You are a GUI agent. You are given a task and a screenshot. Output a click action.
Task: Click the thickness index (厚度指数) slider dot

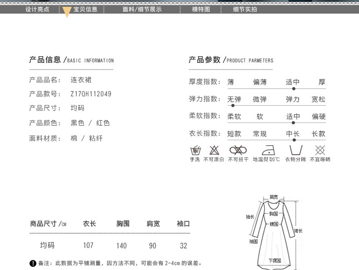point(294,88)
